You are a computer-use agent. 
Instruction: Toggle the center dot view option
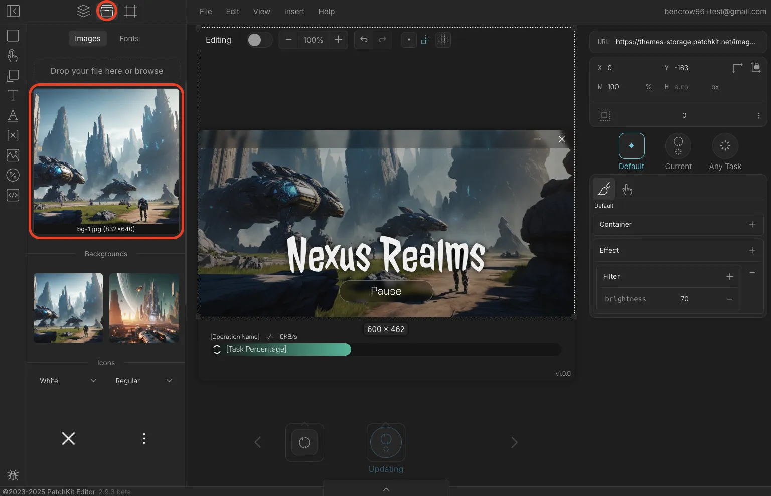[x=409, y=40]
